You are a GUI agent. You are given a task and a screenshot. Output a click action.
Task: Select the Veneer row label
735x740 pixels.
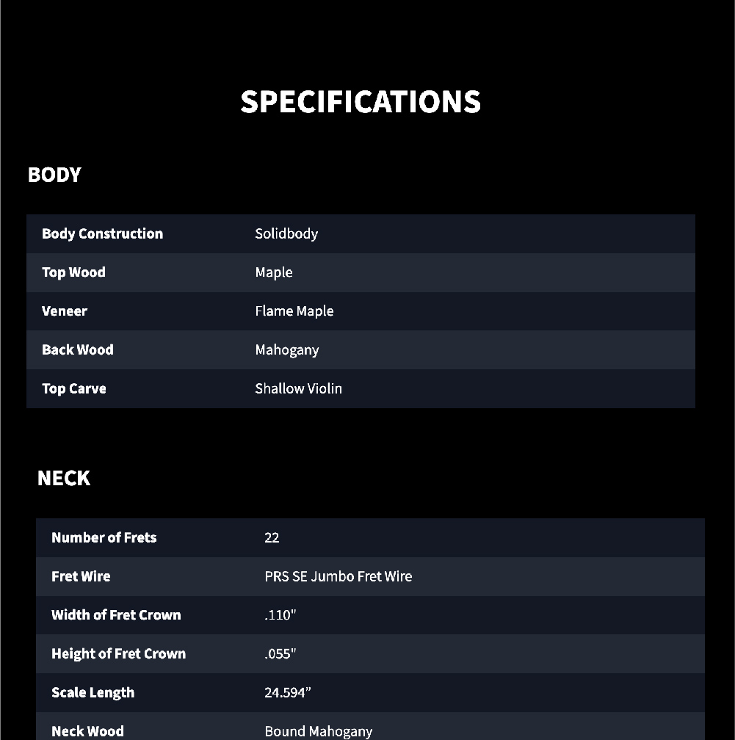tap(65, 311)
